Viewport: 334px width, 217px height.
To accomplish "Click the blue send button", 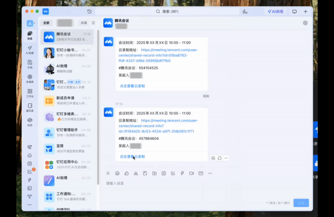I will (x=301, y=203).
